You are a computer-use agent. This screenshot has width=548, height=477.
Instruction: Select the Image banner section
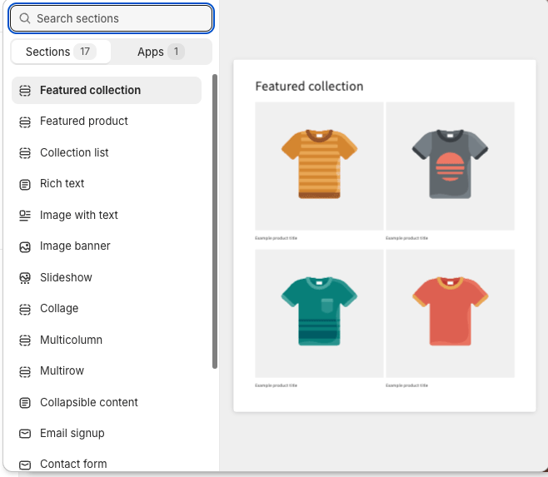pos(107,246)
